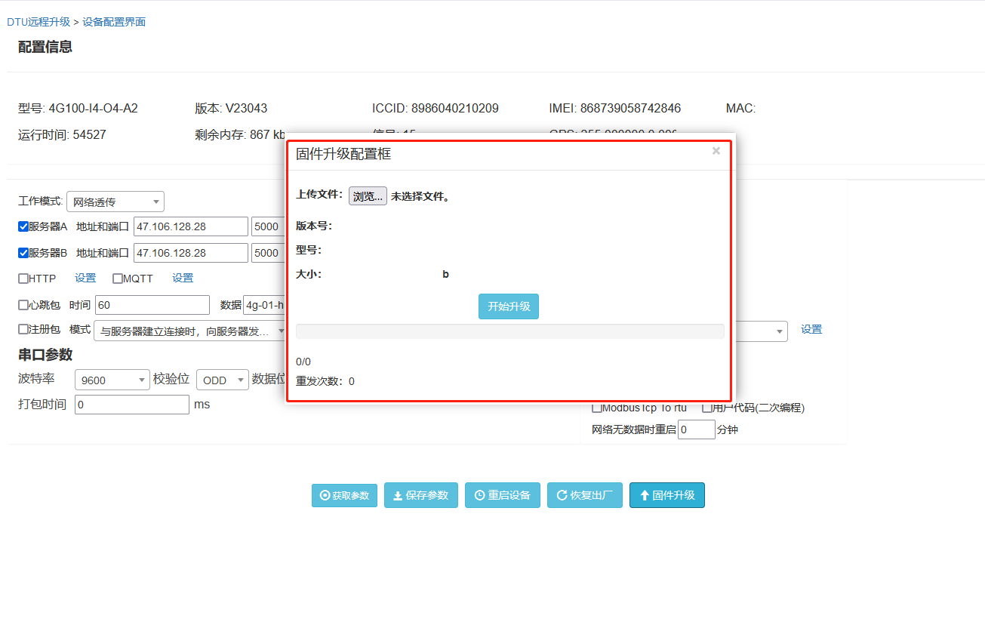Enable the 心跳包 checkbox

coord(23,305)
